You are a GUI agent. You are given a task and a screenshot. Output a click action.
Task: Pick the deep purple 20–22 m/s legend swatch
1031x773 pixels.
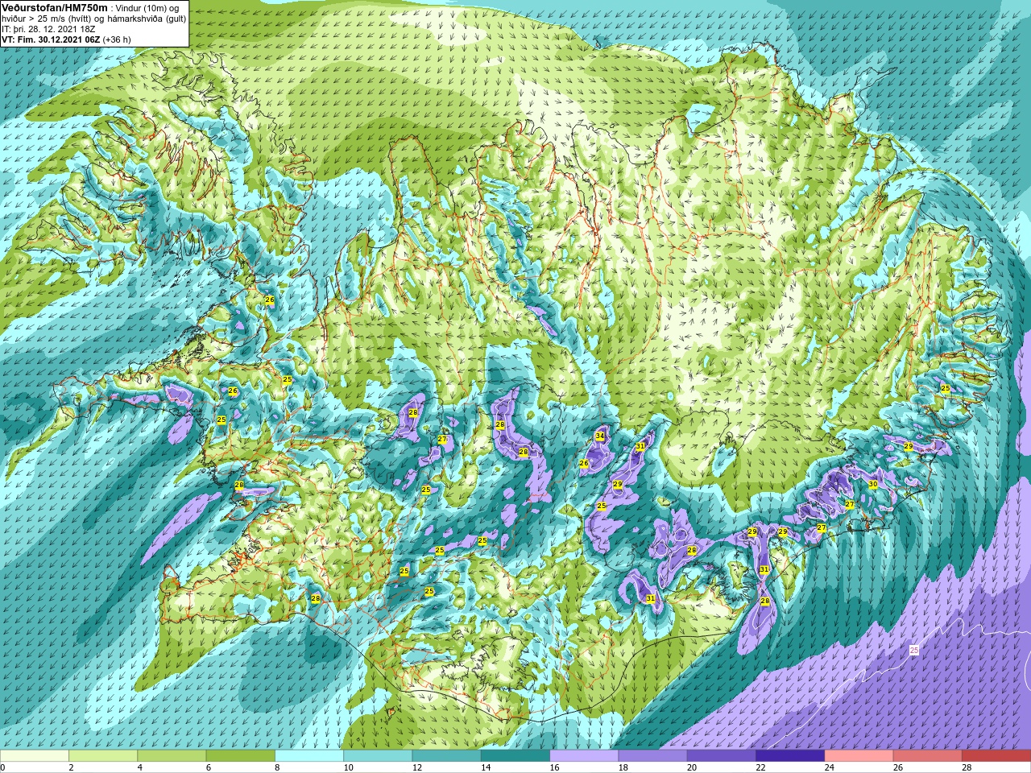721,756
